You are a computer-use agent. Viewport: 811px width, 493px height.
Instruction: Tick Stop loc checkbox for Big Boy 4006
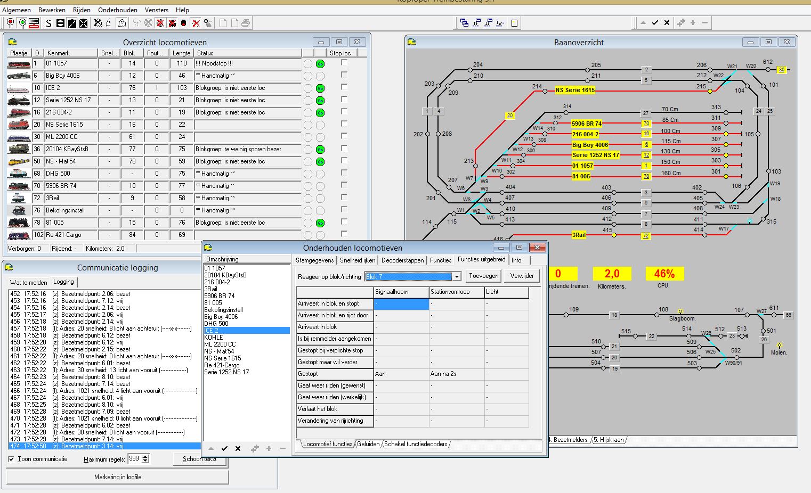344,75
